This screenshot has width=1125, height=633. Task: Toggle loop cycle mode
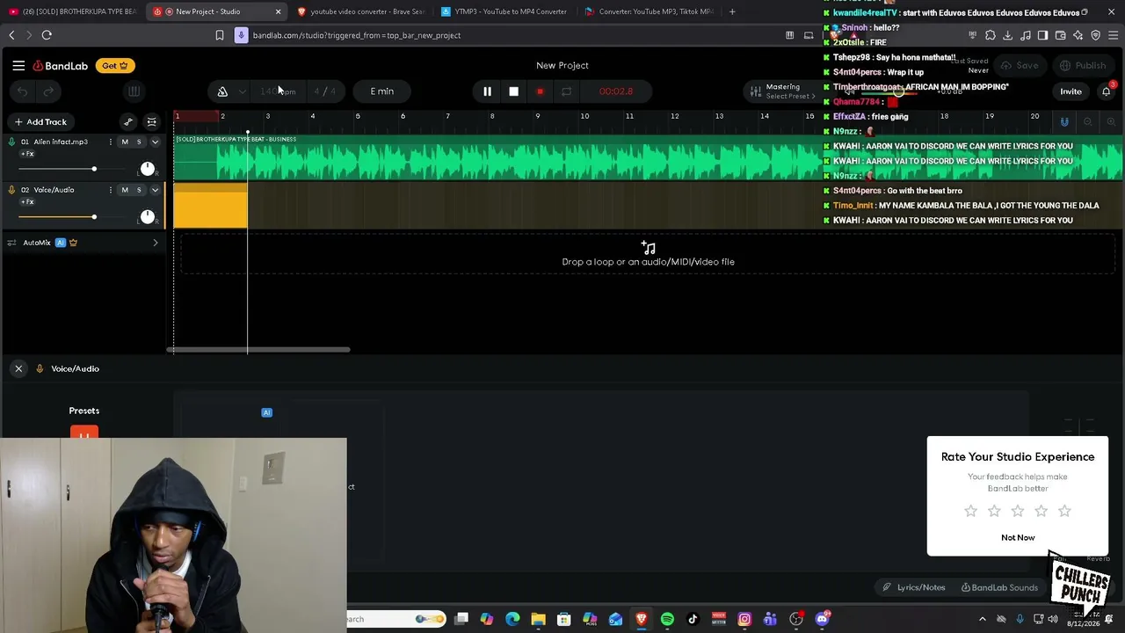coord(566,91)
